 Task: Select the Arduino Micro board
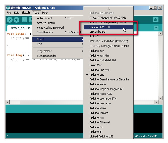(108, 108)
